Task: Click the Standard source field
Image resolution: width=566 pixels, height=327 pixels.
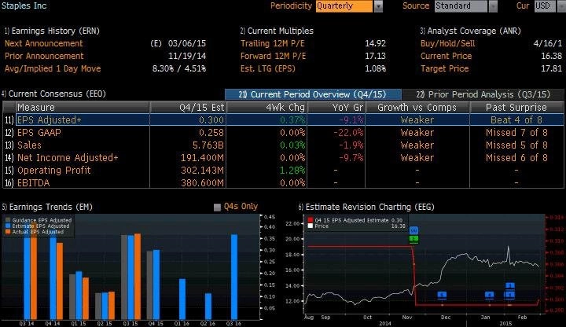Action: click(461, 6)
